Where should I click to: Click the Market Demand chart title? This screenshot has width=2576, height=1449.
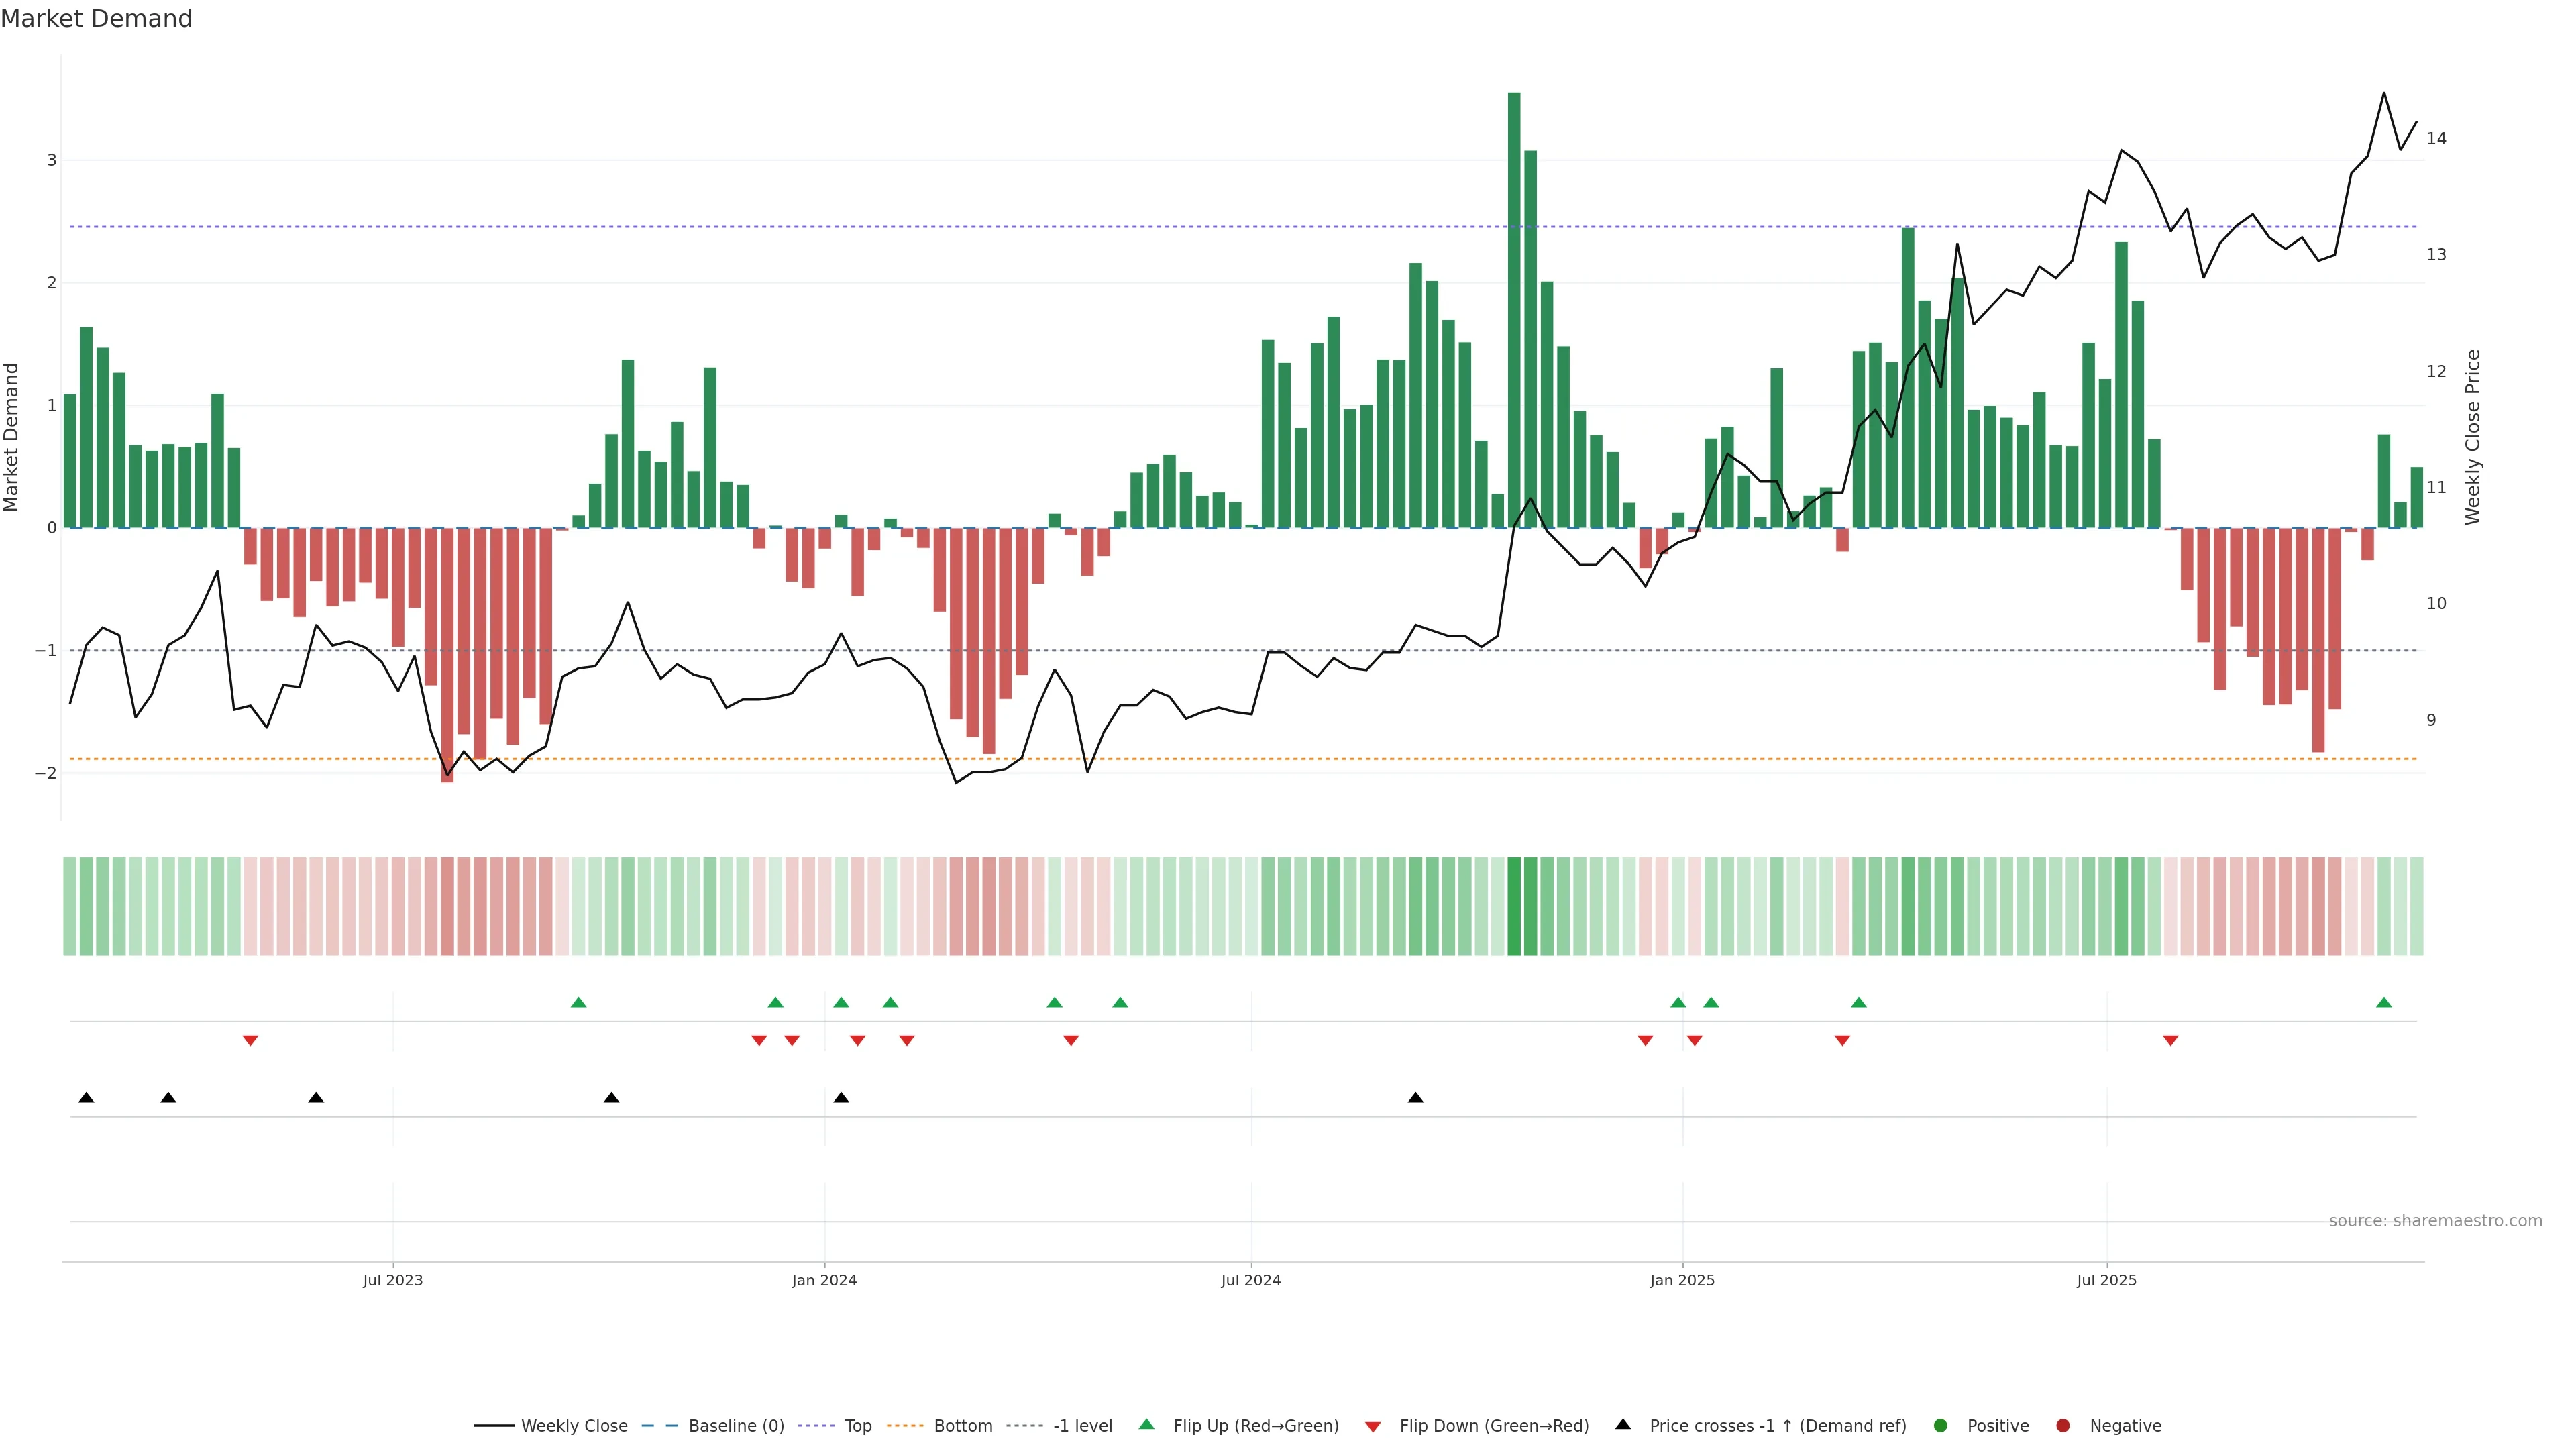tap(96, 19)
